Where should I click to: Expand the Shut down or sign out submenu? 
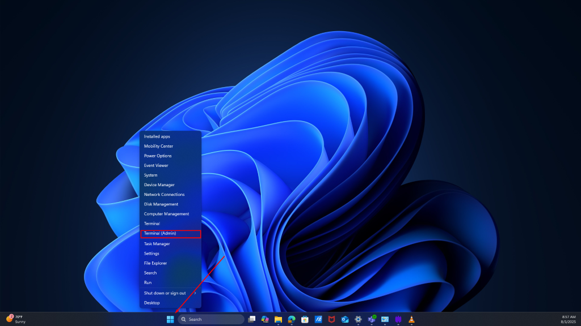click(165, 293)
